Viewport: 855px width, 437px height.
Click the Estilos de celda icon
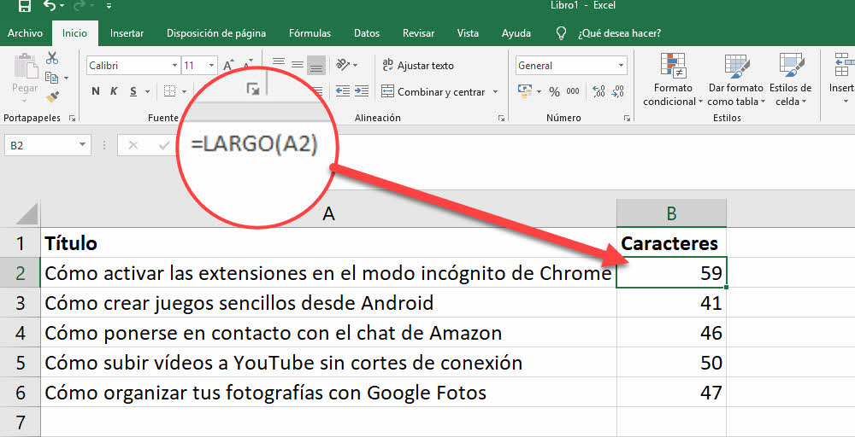pos(789,81)
